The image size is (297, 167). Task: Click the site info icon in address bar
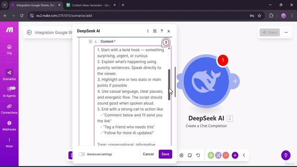(x=32, y=16)
